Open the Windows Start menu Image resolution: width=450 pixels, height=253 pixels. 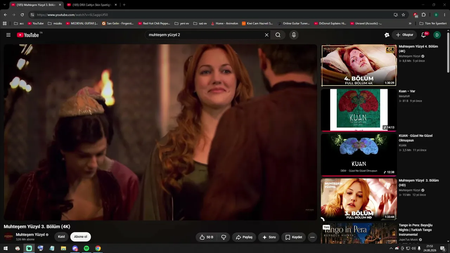6,248
